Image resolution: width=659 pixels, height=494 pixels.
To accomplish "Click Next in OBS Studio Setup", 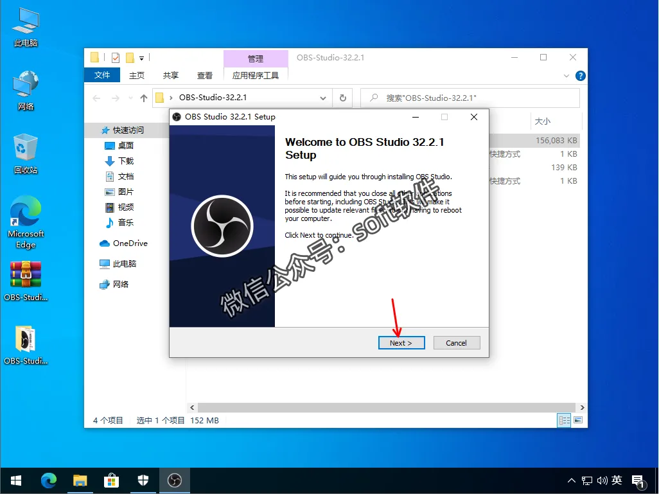I will point(401,342).
